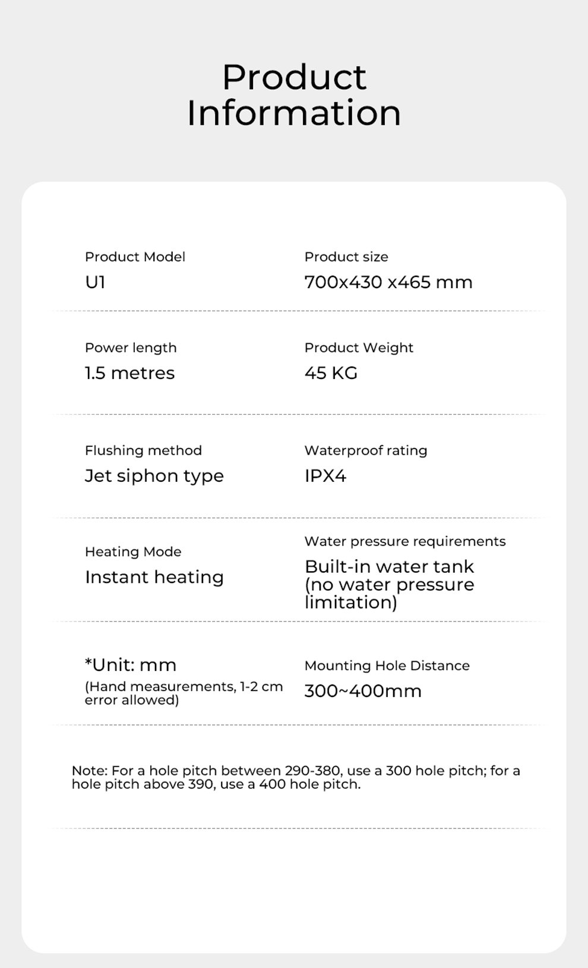
Task: Click the Product size label
Action: point(346,257)
